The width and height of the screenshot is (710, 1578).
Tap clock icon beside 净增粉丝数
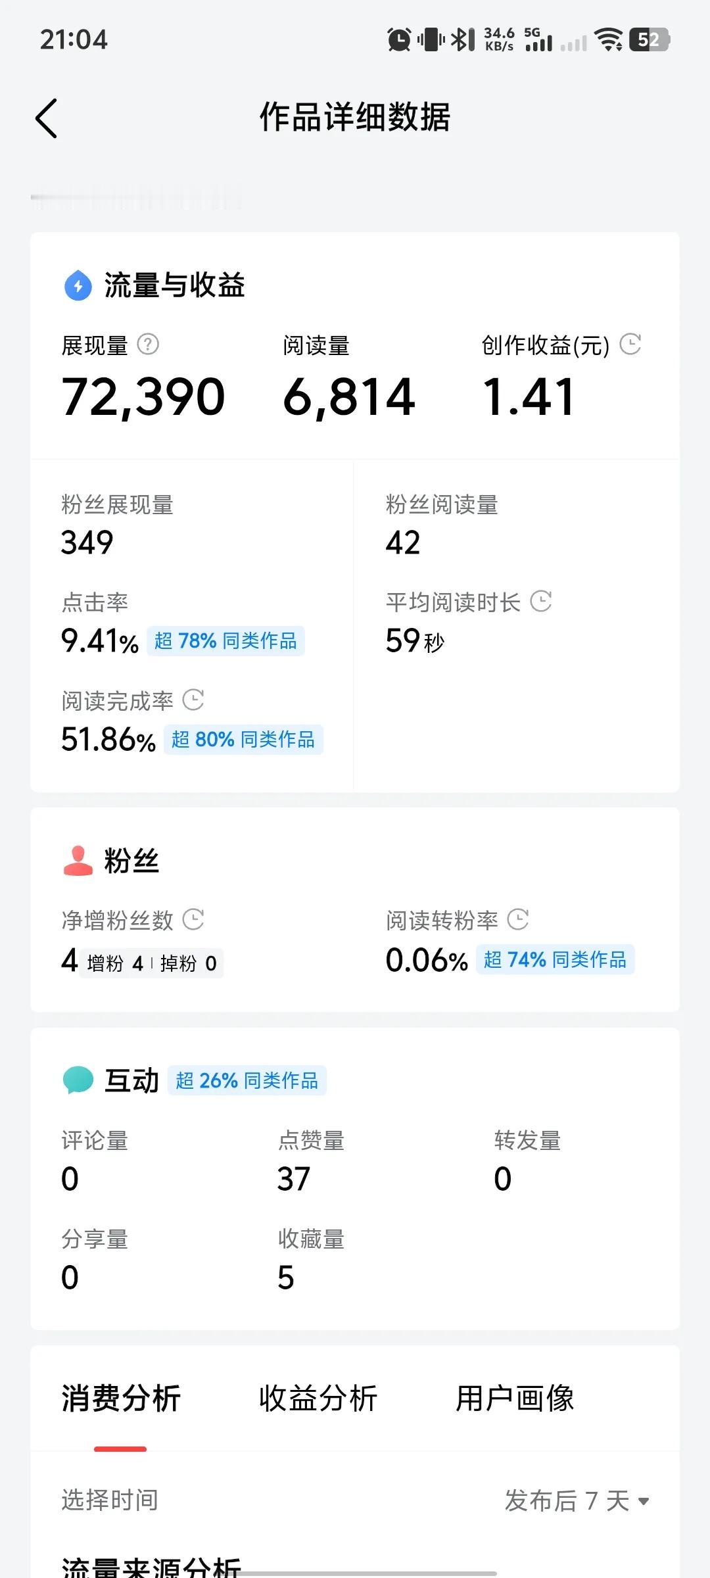pyautogui.click(x=193, y=919)
